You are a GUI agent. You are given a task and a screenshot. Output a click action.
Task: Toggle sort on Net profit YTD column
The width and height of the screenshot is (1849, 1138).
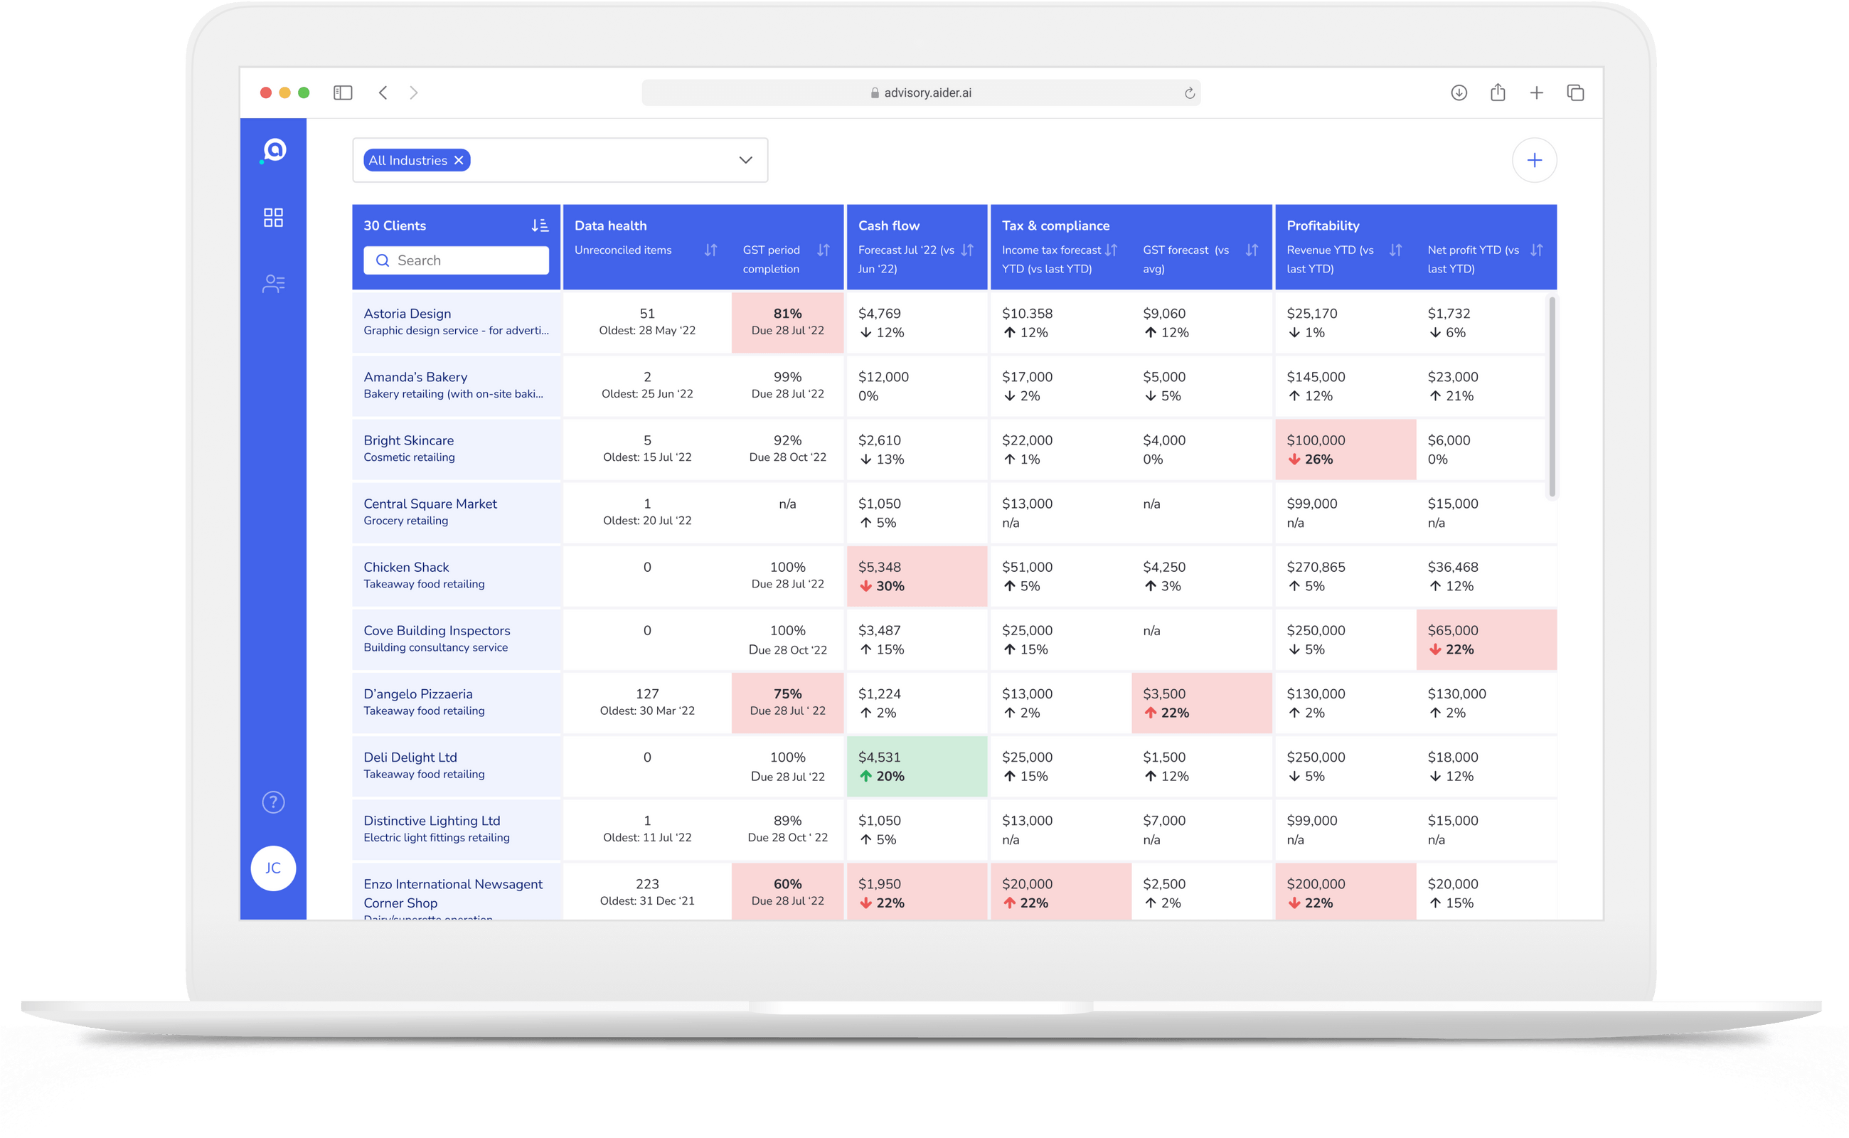[x=1538, y=250]
